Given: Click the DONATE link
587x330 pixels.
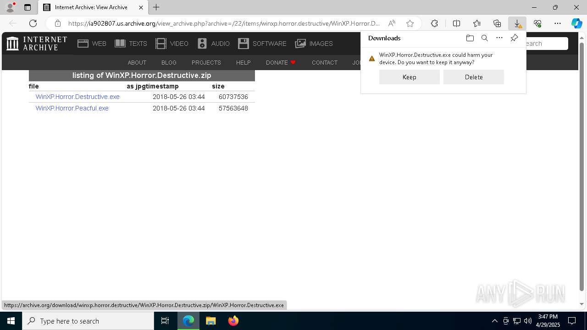Looking at the screenshot, I should click(281, 63).
